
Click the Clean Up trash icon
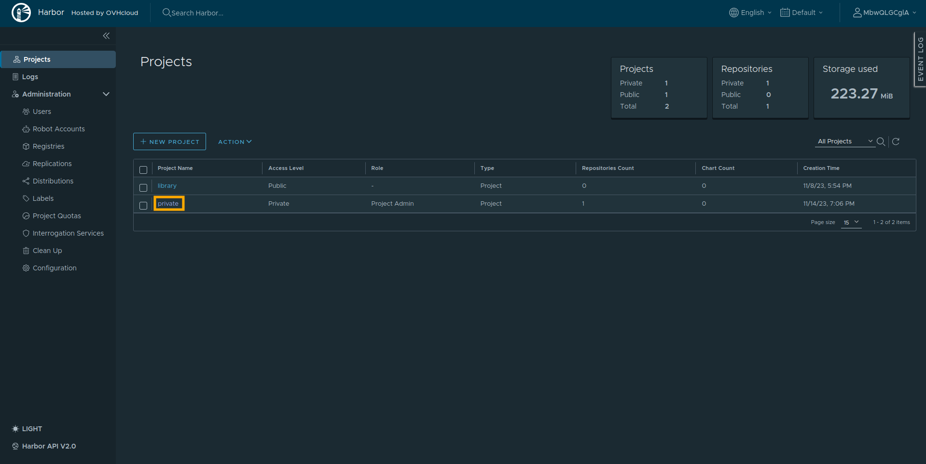coord(26,251)
